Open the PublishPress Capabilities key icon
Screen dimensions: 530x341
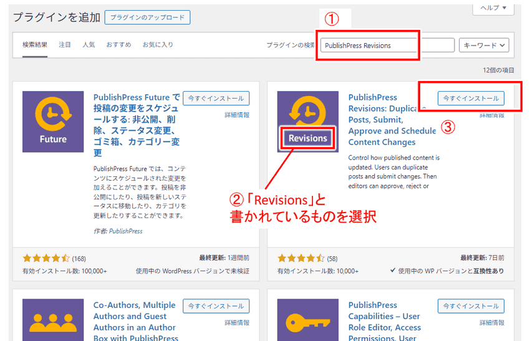pyautogui.click(x=308, y=320)
